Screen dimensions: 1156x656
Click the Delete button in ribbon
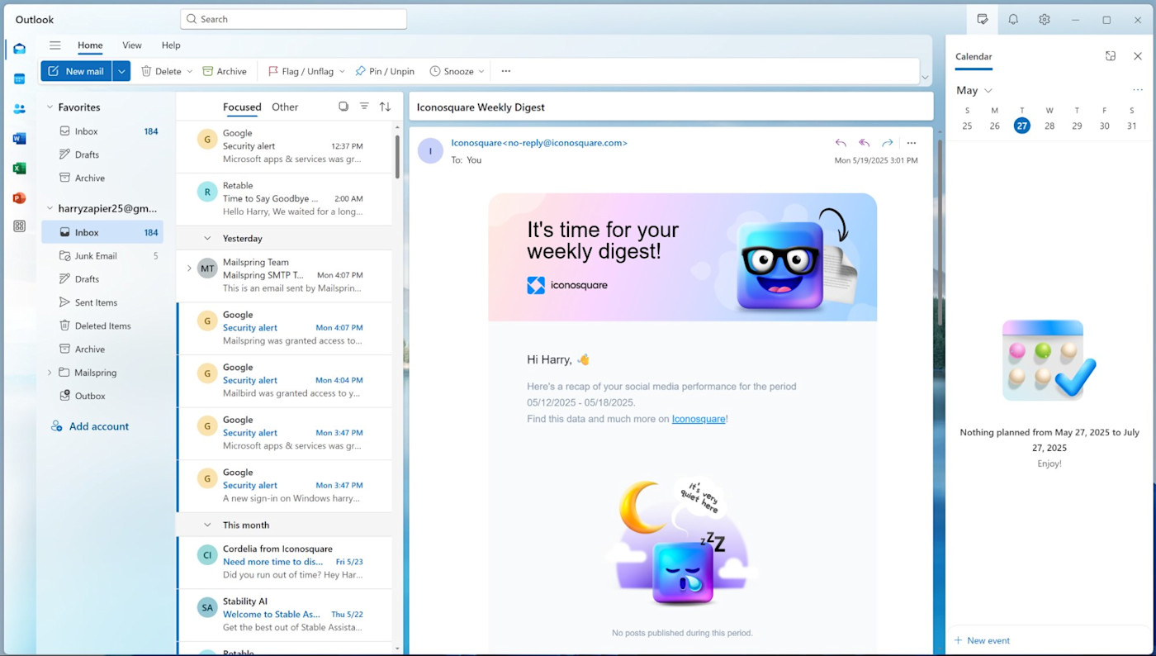tap(161, 71)
